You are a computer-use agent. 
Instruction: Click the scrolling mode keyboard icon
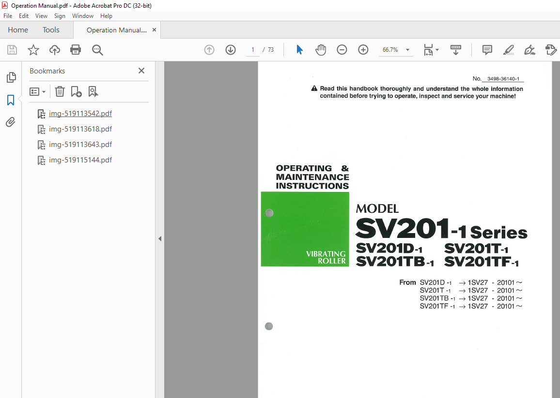[x=456, y=50]
